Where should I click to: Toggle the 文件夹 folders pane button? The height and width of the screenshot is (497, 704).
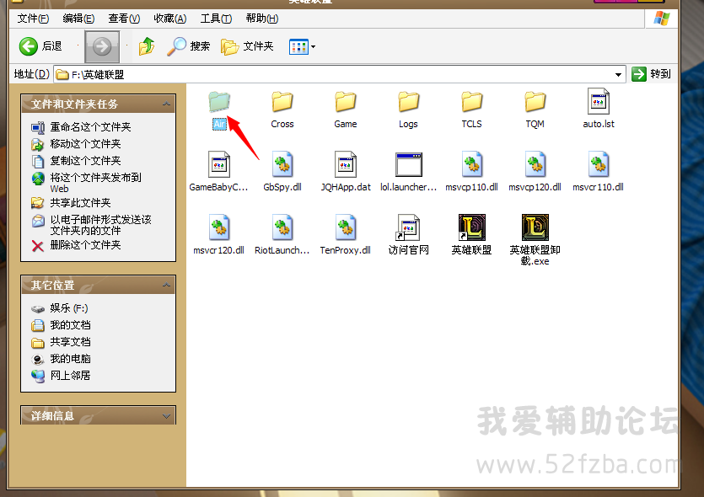[x=247, y=46]
